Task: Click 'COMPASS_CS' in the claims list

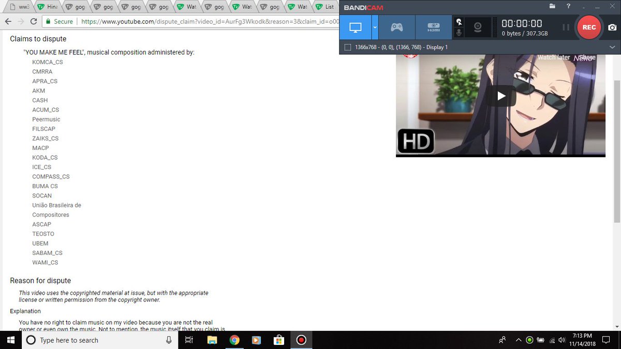Action: point(51,176)
